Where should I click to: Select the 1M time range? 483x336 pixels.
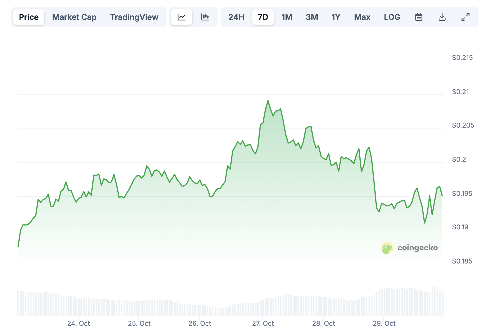point(287,17)
